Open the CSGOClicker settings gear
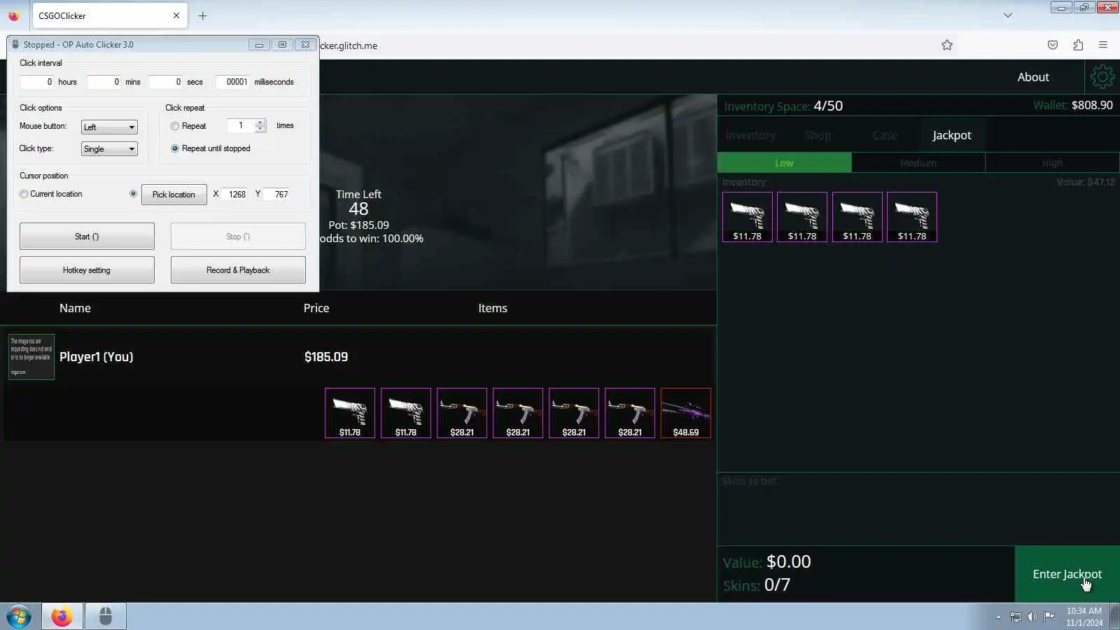Viewport: 1120px width, 630px height. click(x=1102, y=77)
